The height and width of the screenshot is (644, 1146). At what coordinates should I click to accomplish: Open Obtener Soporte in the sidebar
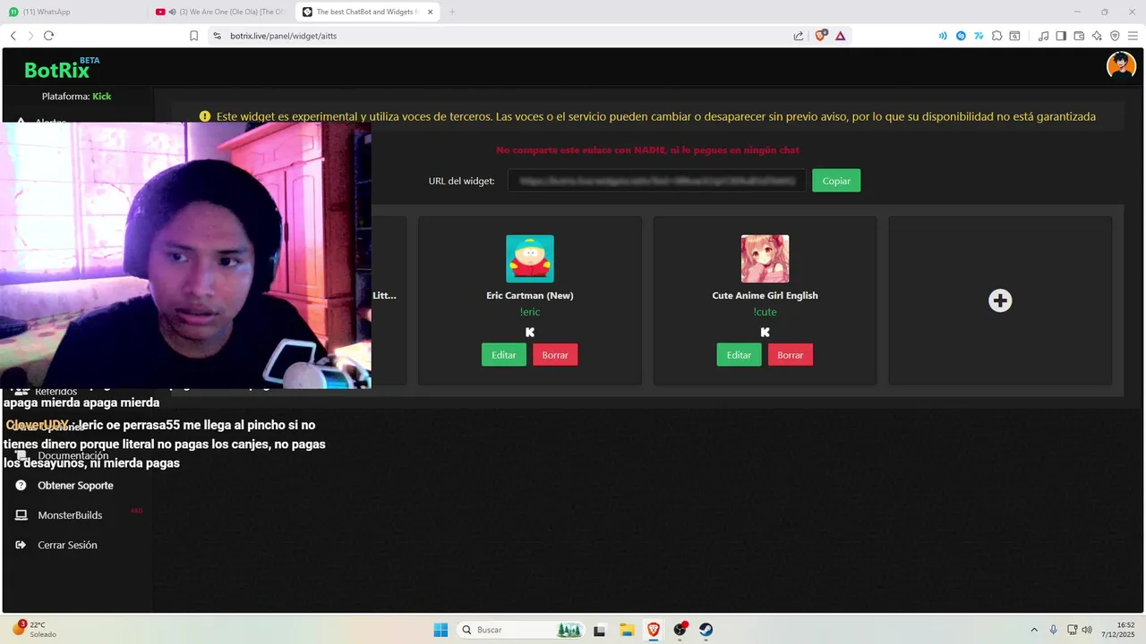tap(75, 486)
